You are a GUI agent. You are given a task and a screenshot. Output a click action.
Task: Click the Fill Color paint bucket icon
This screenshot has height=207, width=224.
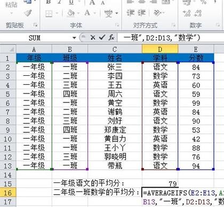(71, 13)
